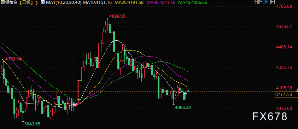The image size is (298, 129).
Task: Click the 4066.30 recent low label
Action: pos(183,107)
